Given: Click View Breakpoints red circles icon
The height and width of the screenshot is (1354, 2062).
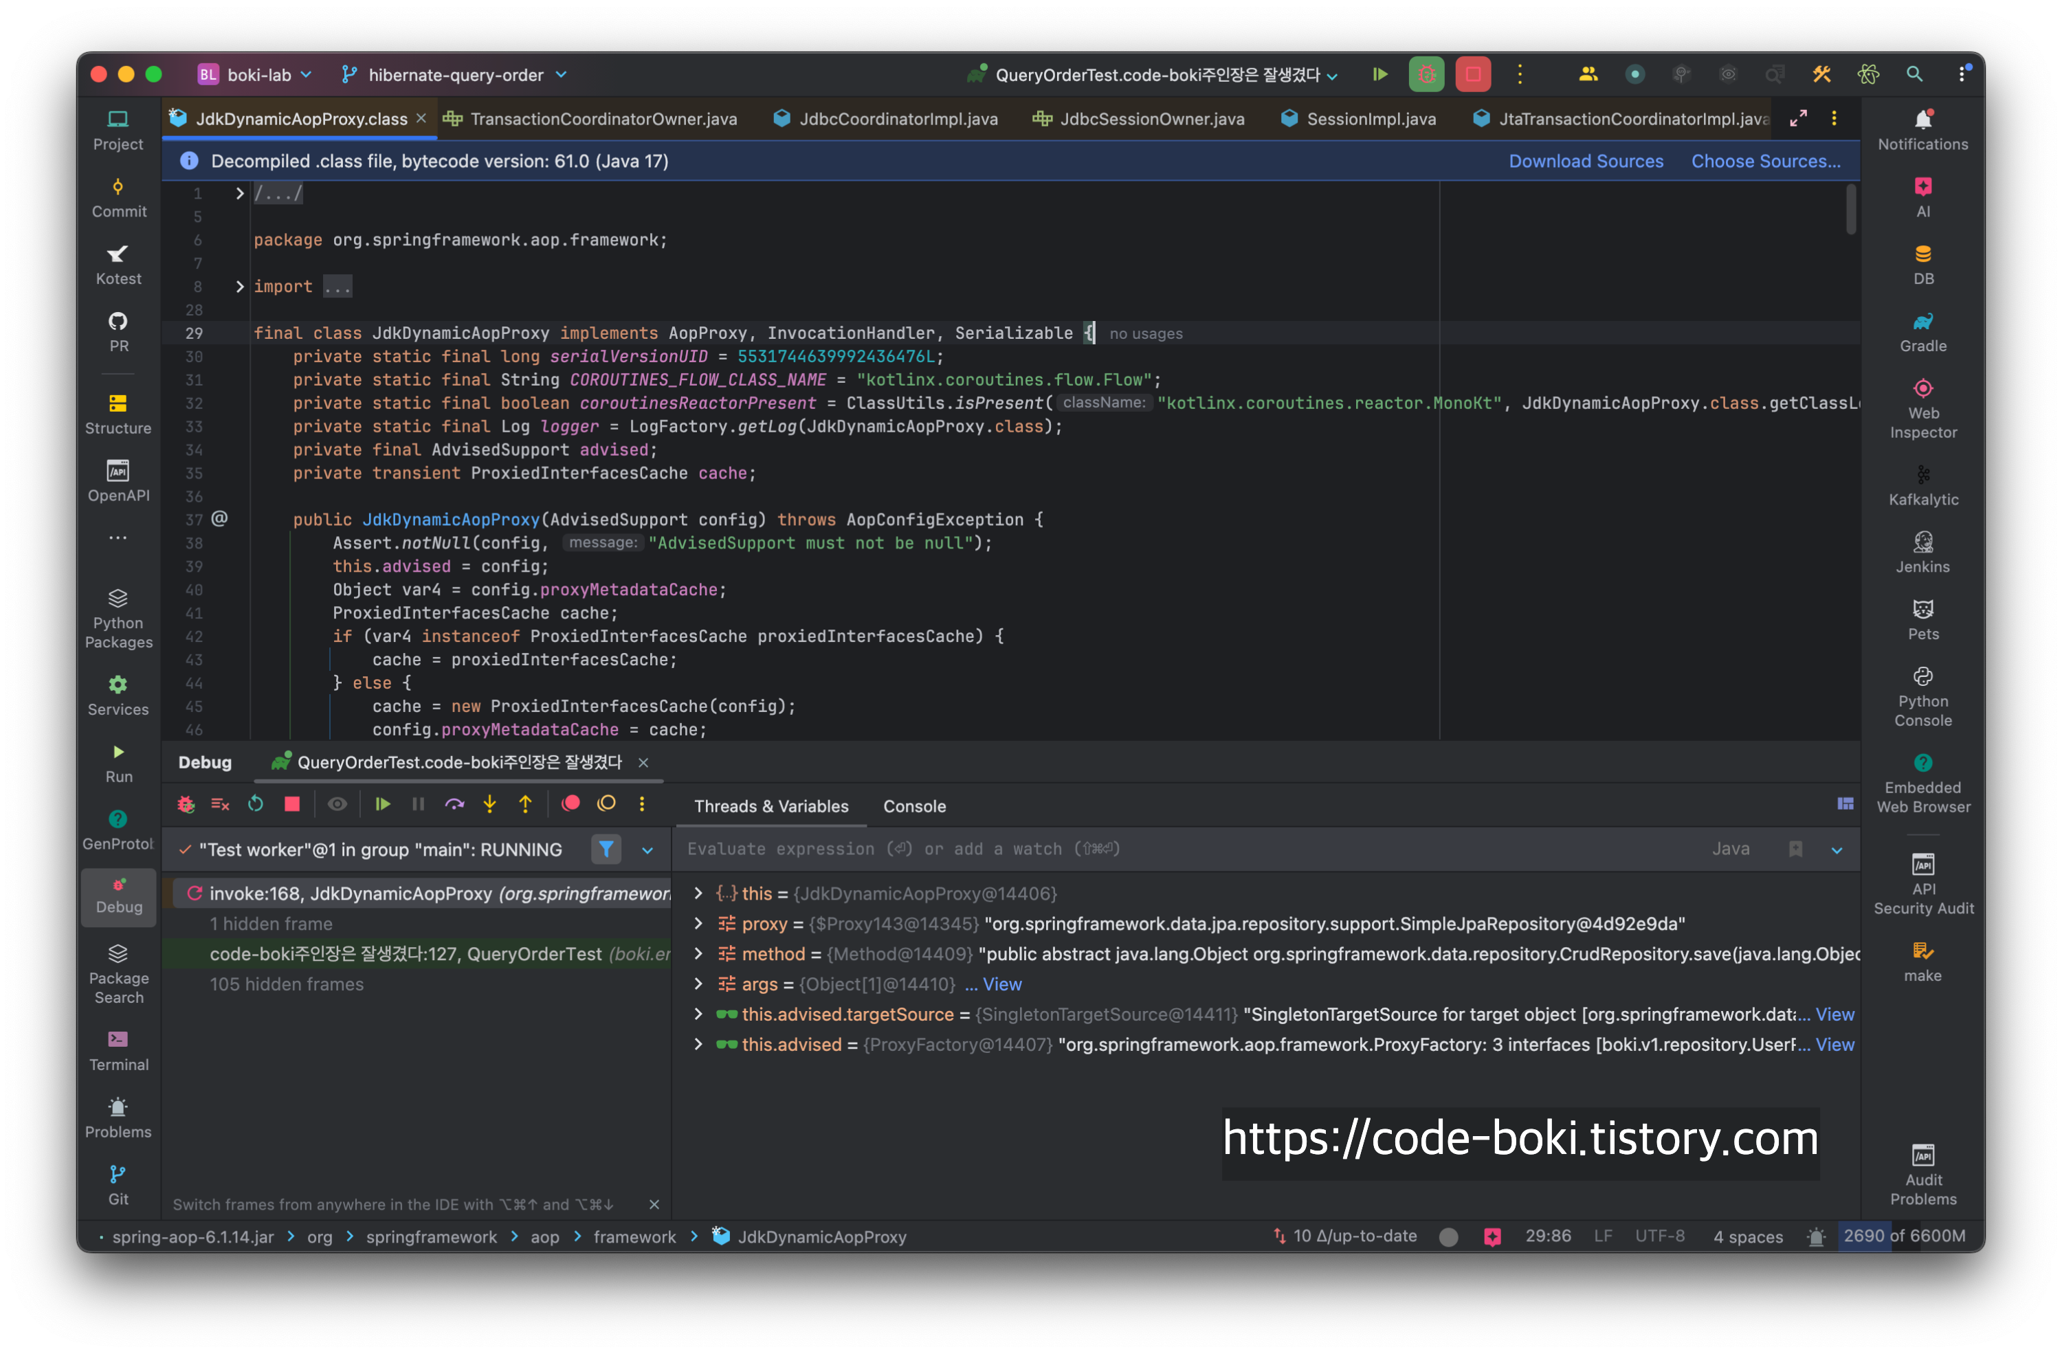Looking at the screenshot, I should (571, 804).
